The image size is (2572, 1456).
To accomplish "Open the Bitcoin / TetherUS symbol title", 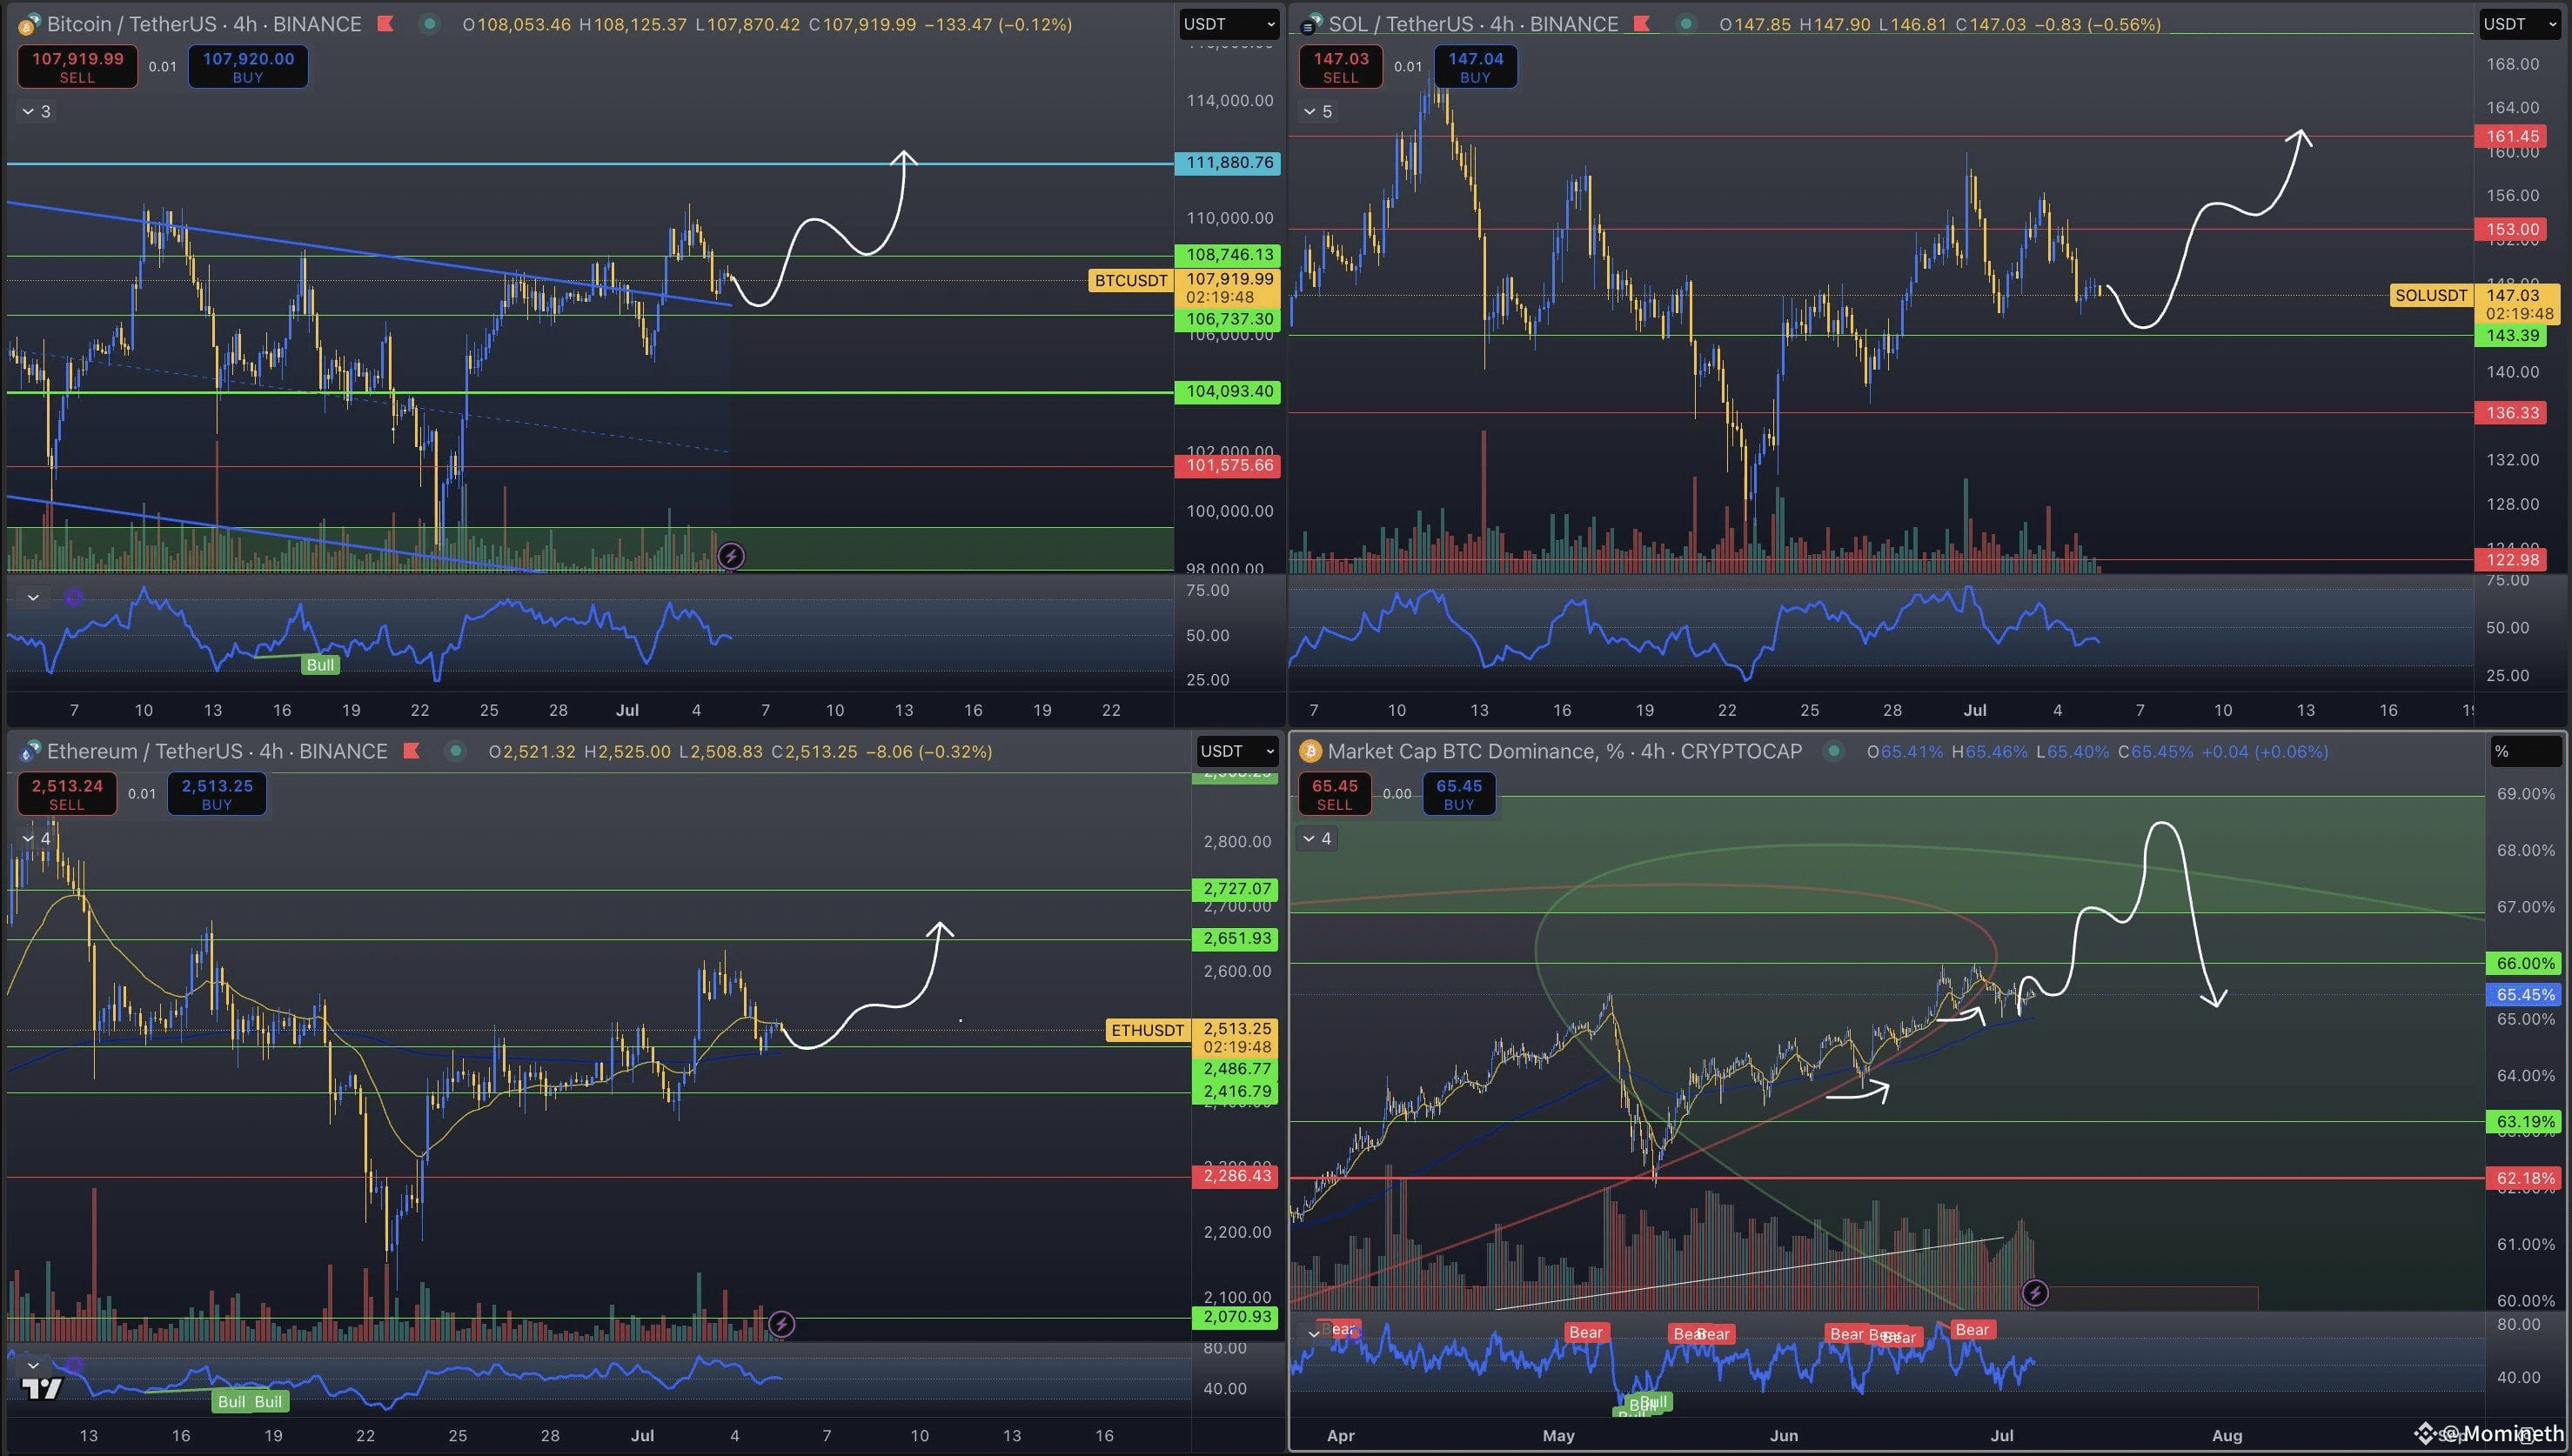I will click(x=204, y=24).
